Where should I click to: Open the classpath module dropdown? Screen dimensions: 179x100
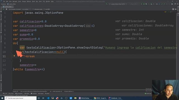point(26,9)
